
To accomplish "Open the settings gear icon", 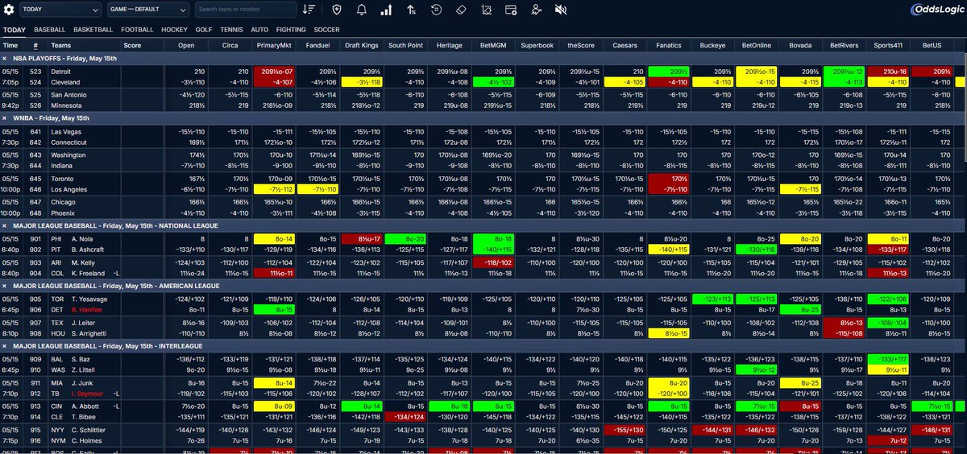I will pyautogui.click(x=9, y=10).
